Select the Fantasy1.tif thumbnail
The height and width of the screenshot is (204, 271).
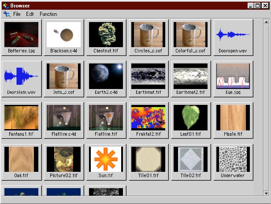(x=22, y=118)
